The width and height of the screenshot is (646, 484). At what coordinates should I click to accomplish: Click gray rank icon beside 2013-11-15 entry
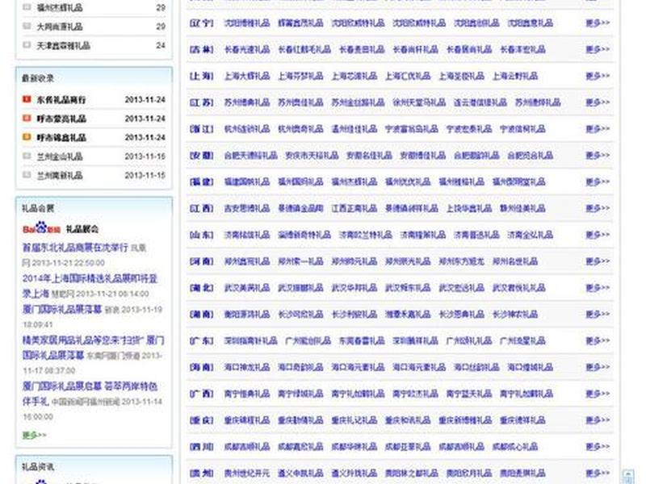point(27,175)
